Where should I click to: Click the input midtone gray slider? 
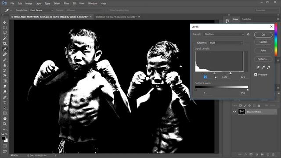pyautogui.click(x=215, y=73)
